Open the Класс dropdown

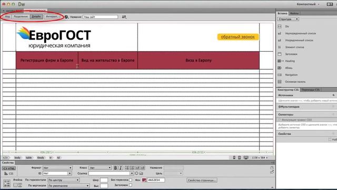[x=101, y=168]
